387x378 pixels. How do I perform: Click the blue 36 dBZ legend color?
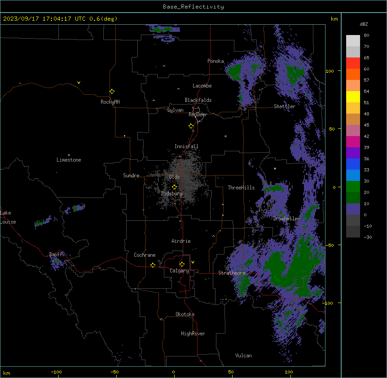pos(353,164)
